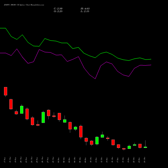Click the red candlestick for 27 Nov
This screenshot has width=168, height=168.
tap(49, 113)
